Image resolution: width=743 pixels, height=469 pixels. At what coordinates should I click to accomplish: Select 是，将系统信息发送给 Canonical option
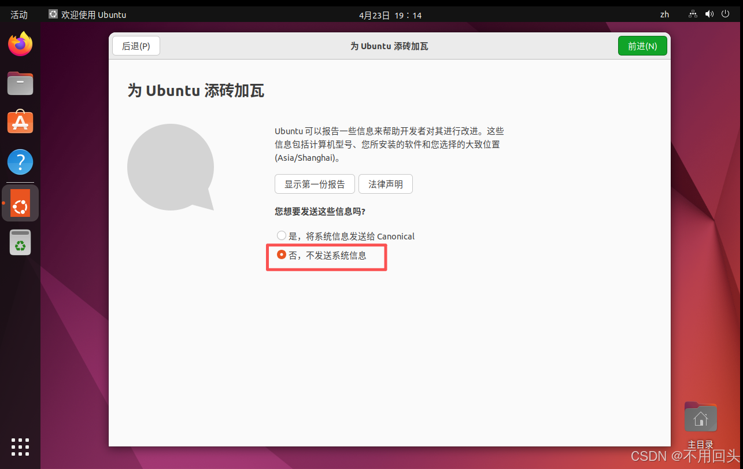pyautogui.click(x=346, y=236)
